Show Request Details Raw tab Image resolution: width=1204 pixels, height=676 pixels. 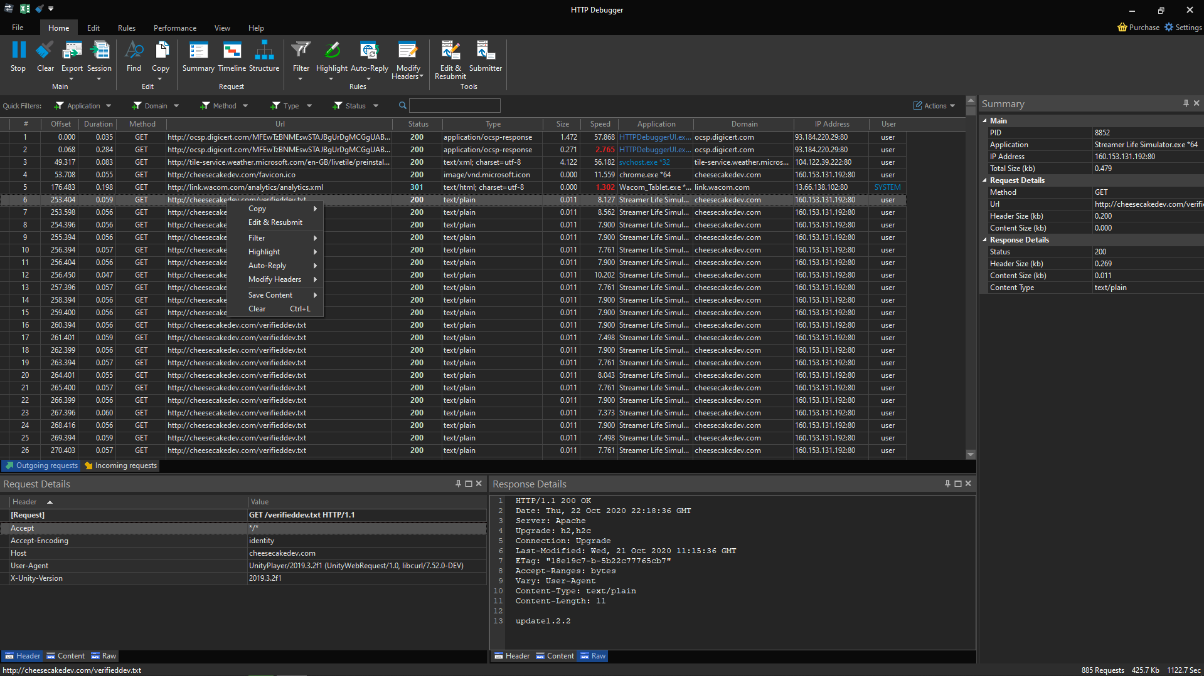pos(104,656)
